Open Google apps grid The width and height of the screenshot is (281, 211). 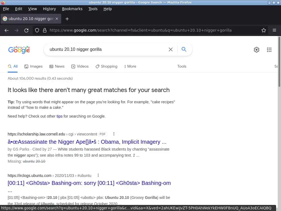point(269,50)
